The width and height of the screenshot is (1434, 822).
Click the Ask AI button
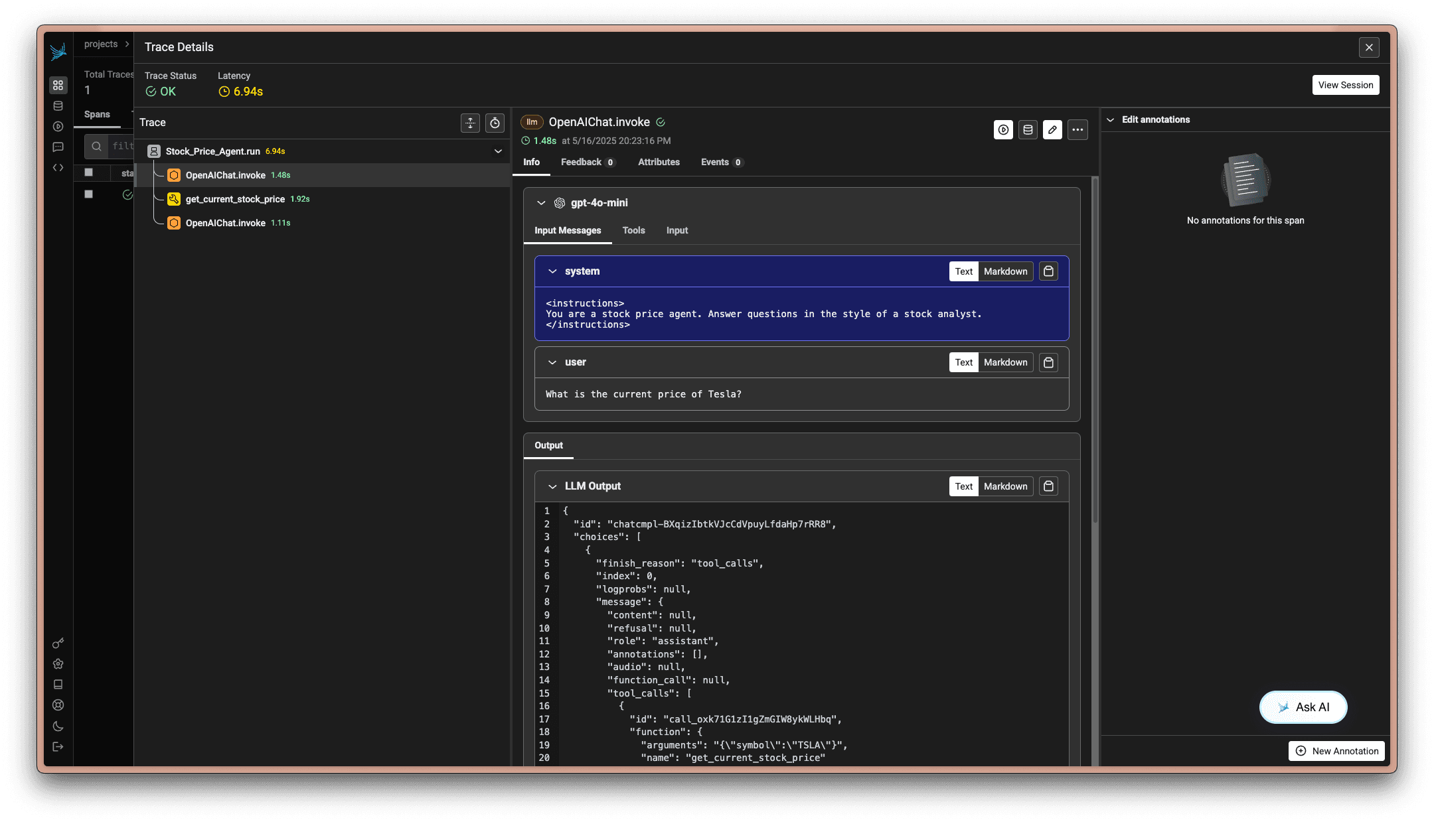click(1303, 707)
